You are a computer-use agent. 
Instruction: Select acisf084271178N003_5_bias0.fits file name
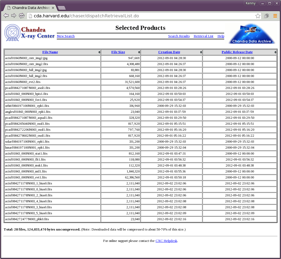click(x=28, y=213)
